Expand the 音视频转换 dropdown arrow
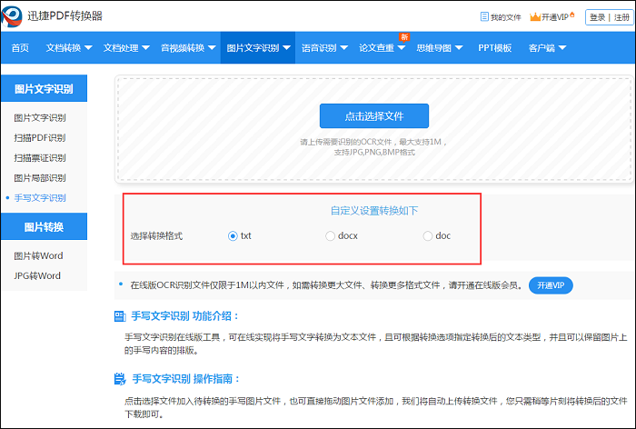The width and height of the screenshot is (636, 429). (212, 48)
